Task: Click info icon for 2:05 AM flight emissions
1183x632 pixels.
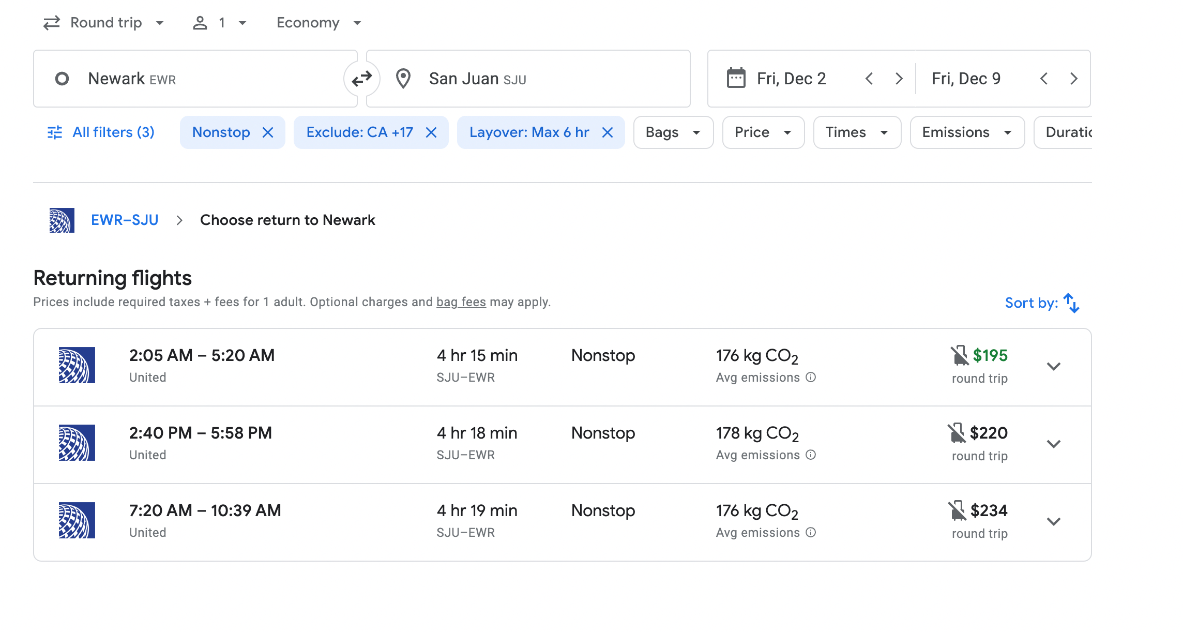Action: coord(811,378)
